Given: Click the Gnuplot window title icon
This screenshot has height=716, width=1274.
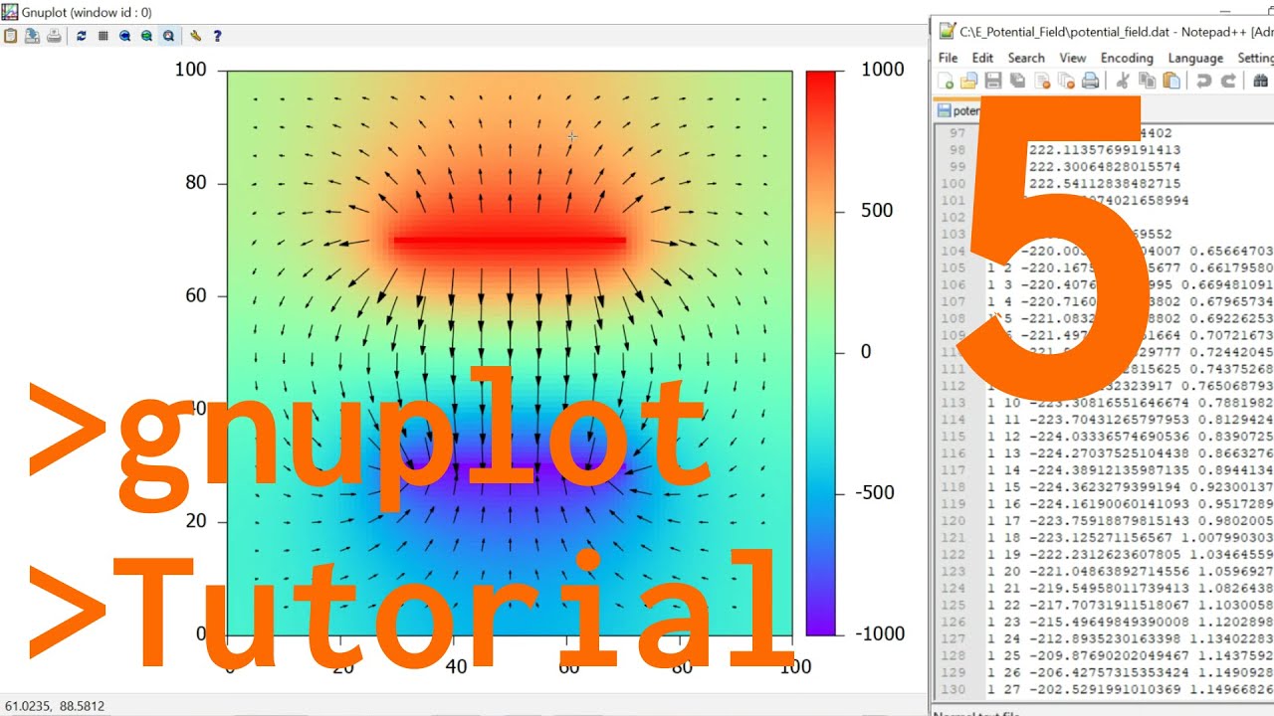Looking at the screenshot, I should click(x=9, y=12).
